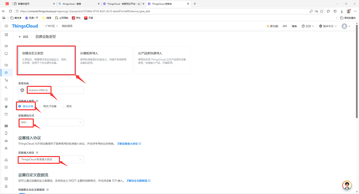
Task: Open the 博客 link in the header
Action: (294, 26)
